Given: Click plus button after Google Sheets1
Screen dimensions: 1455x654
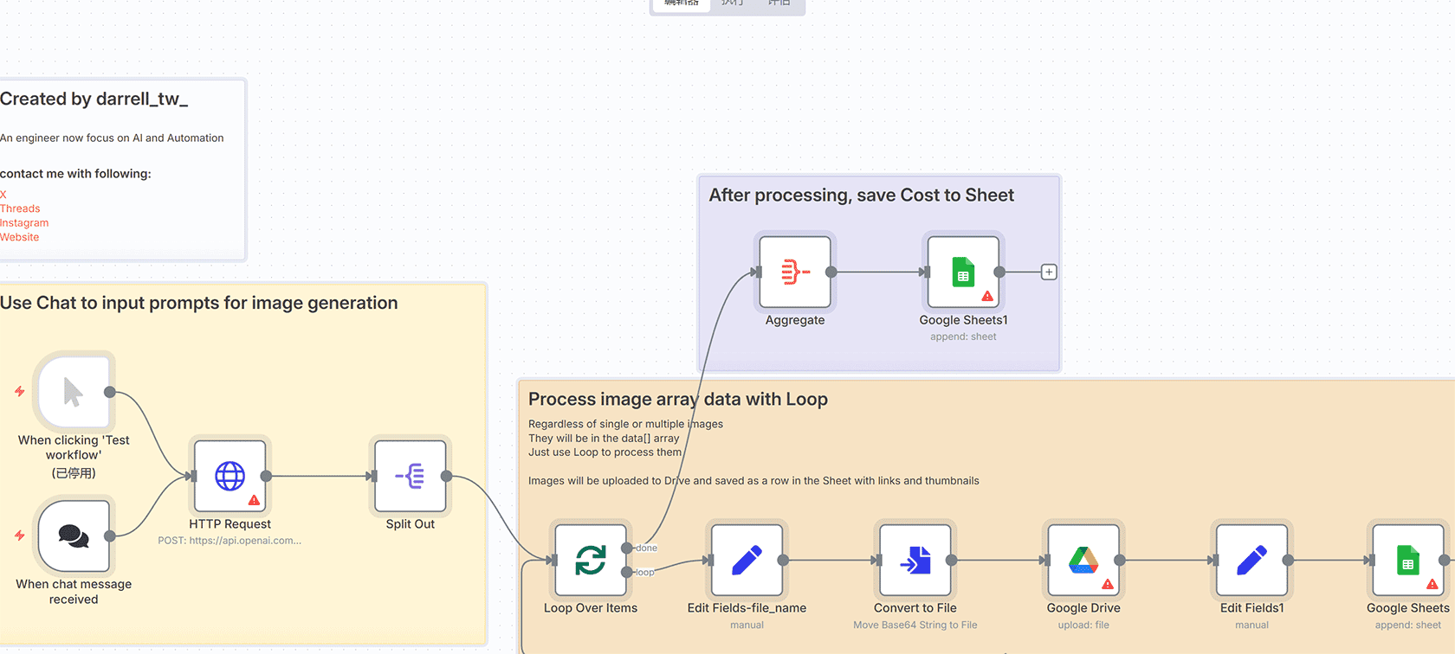Looking at the screenshot, I should [1049, 272].
